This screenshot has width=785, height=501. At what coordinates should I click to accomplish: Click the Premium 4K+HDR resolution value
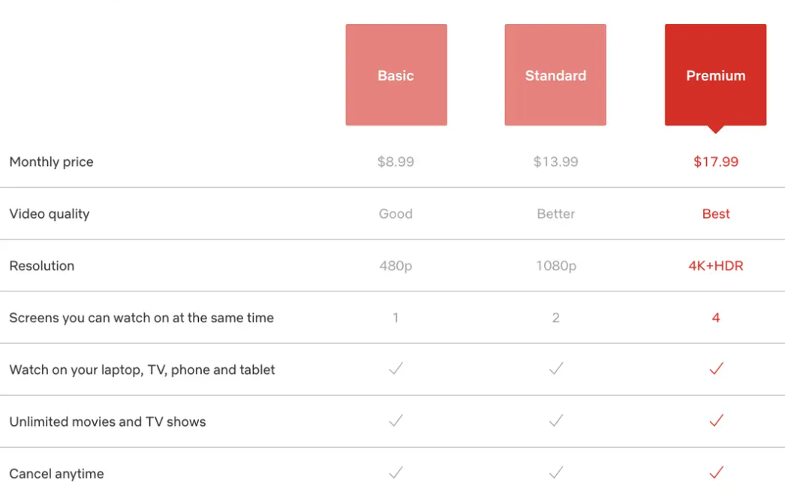pos(715,266)
